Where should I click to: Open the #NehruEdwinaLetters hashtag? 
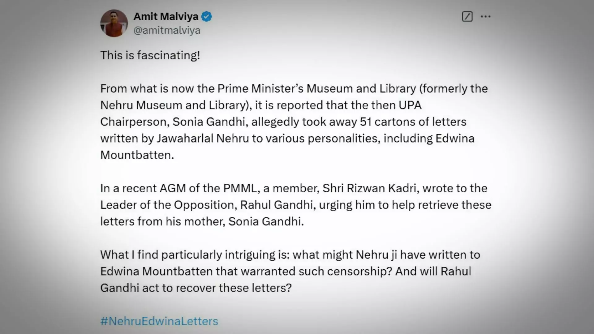(159, 321)
